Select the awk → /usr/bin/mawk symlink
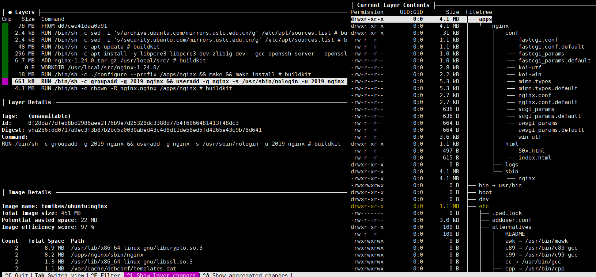The height and width of the screenshot is (277, 596). pyautogui.click(x=536, y=241)
